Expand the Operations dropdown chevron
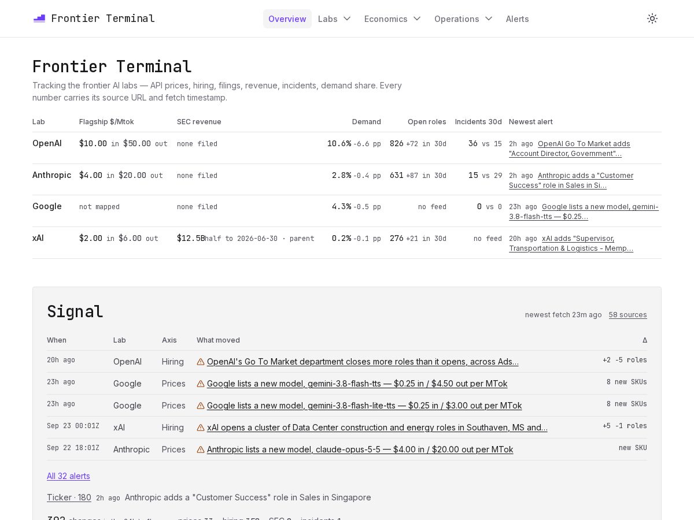This screenshot has height=520, width=694. pyautogui.click(x=489, y=18)
